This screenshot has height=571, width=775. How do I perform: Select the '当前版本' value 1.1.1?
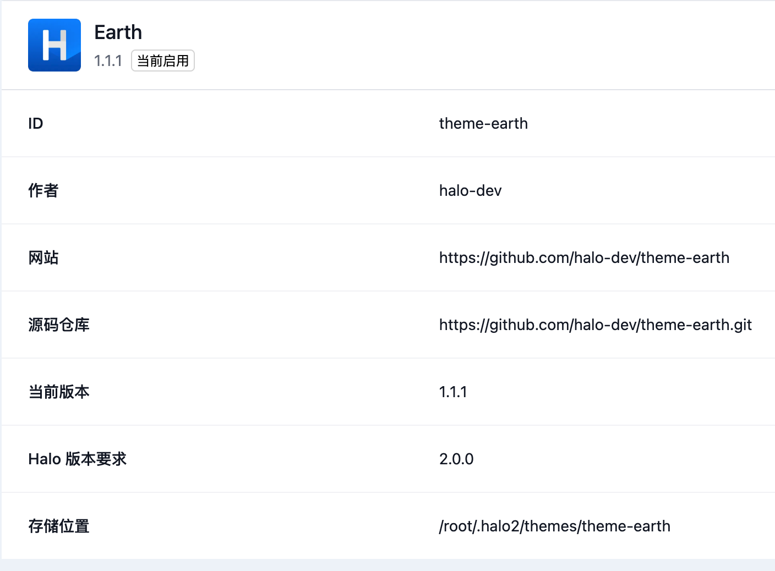(453, 392)
